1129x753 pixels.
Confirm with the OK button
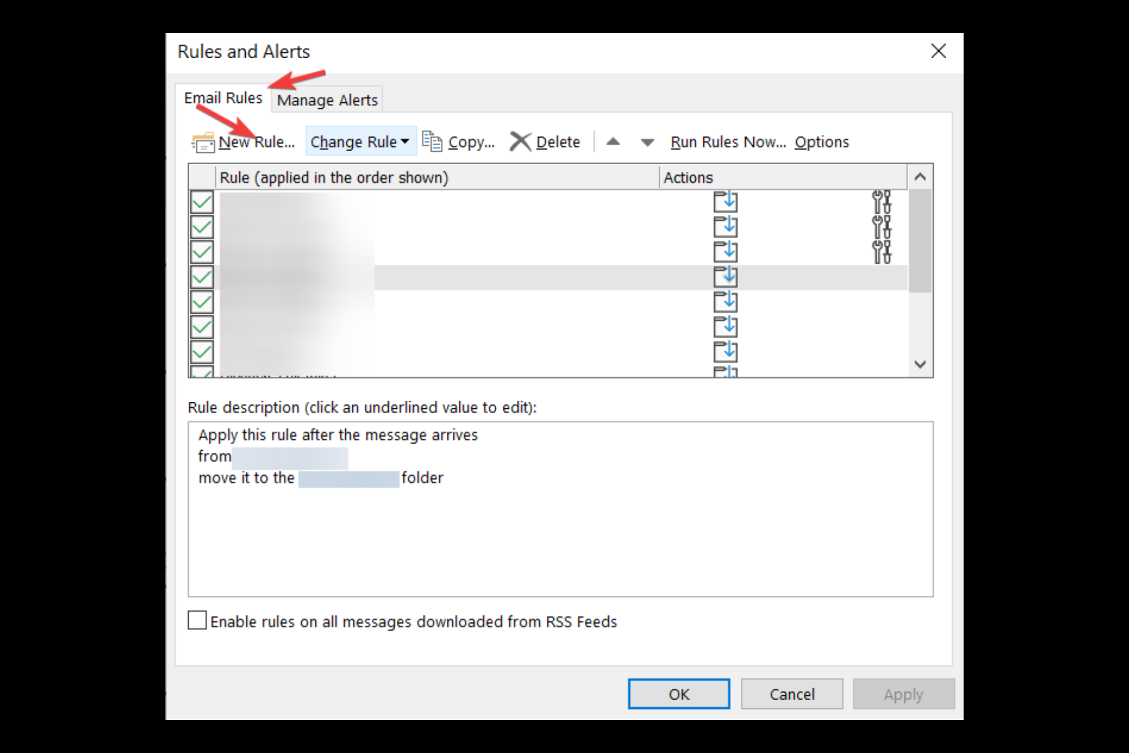tap(679, 694)
